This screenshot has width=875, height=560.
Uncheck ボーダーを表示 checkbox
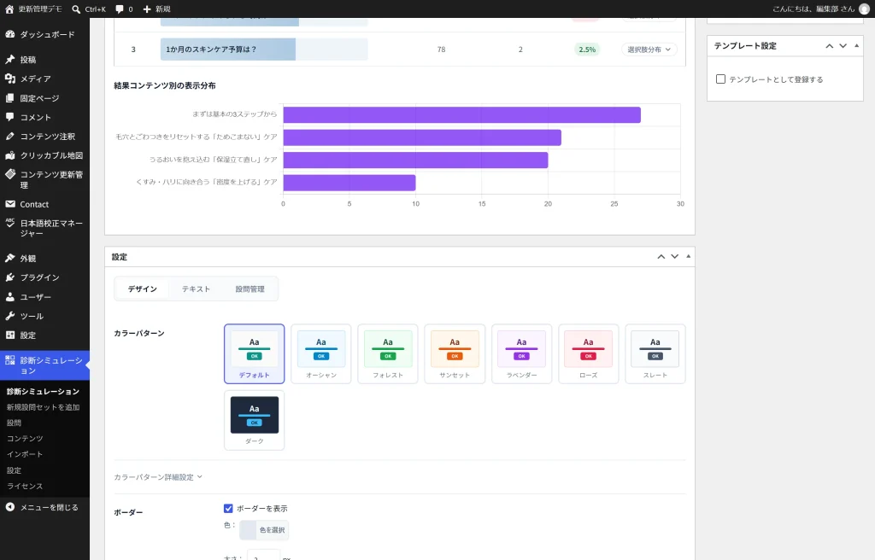[x=228, y=508]
